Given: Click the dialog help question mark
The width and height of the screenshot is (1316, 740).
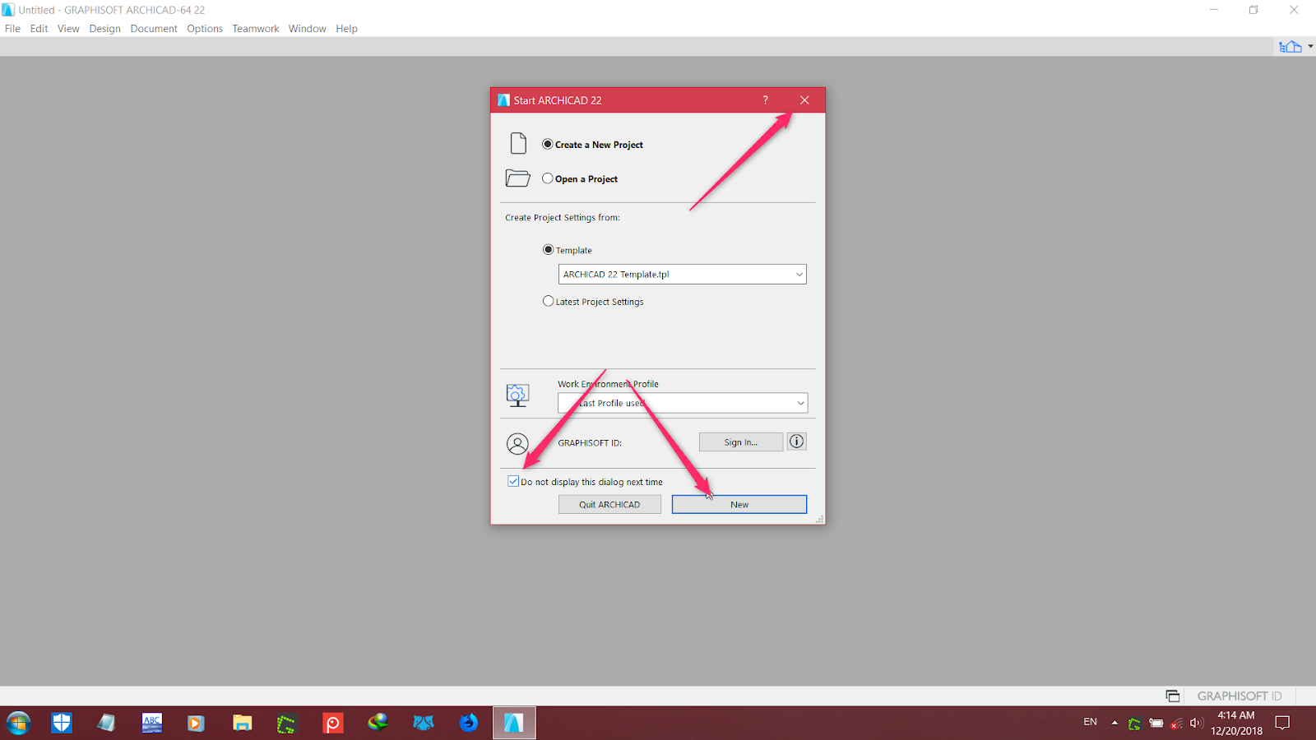Looking at the screenshot, I should point(766,100).
